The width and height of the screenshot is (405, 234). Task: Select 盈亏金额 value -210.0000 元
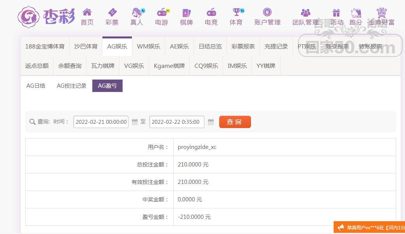194,217
